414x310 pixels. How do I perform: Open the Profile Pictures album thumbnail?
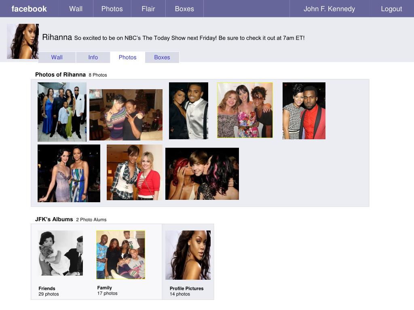[188, 255]
